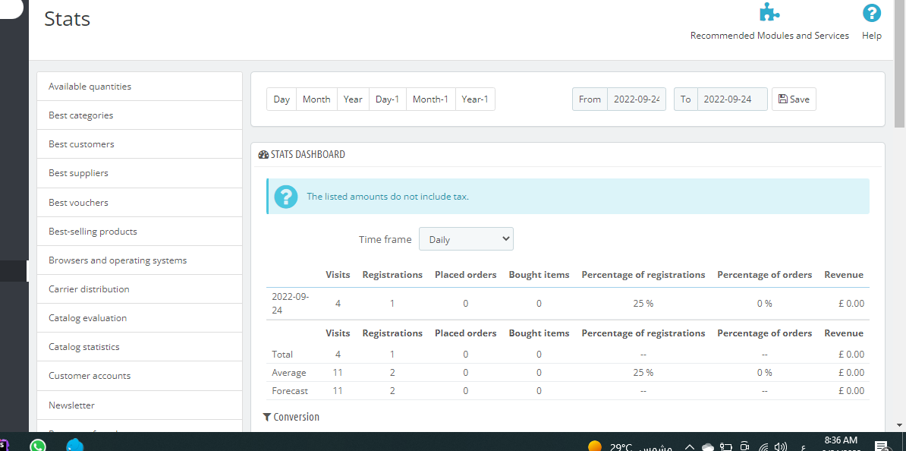This screenshot has height=451, width=906.
Task: Click the first Placed orders column header
Action: click(466, 275)
